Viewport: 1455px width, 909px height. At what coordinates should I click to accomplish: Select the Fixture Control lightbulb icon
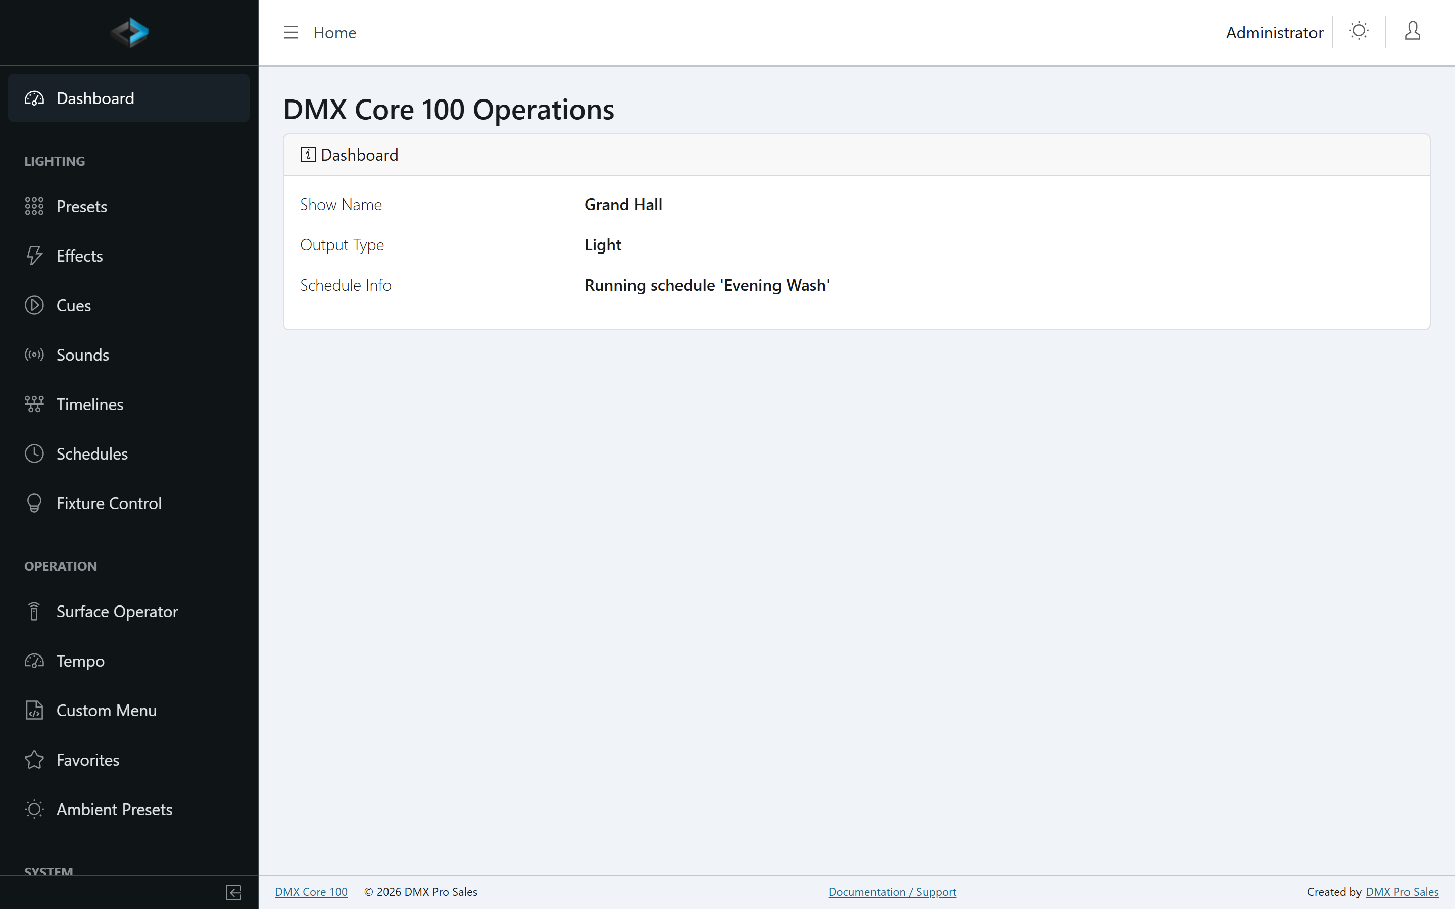[34, 503]
